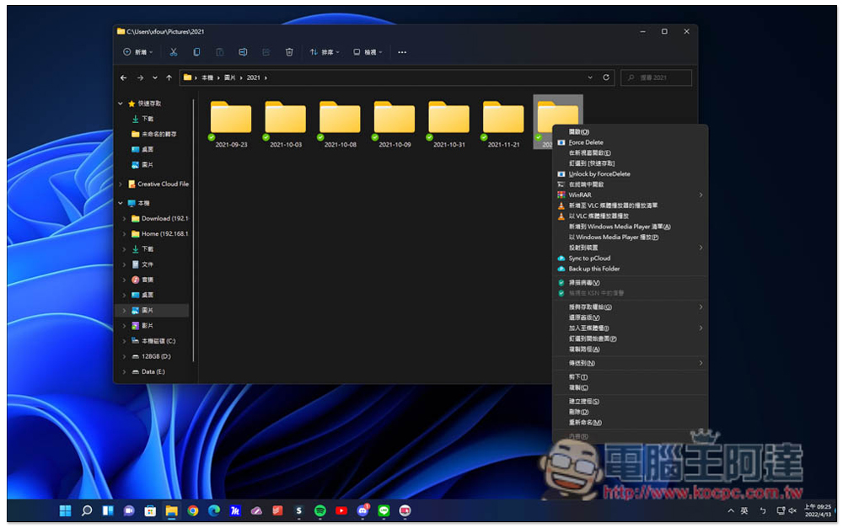Image resolution: width=843 pixels, height=528 pixels.
Task: Click 圖片 segment in address breadcrumb
Action: [229, 77]
